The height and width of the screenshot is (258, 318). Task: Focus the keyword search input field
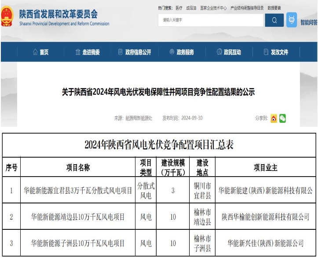coord(210,20)
